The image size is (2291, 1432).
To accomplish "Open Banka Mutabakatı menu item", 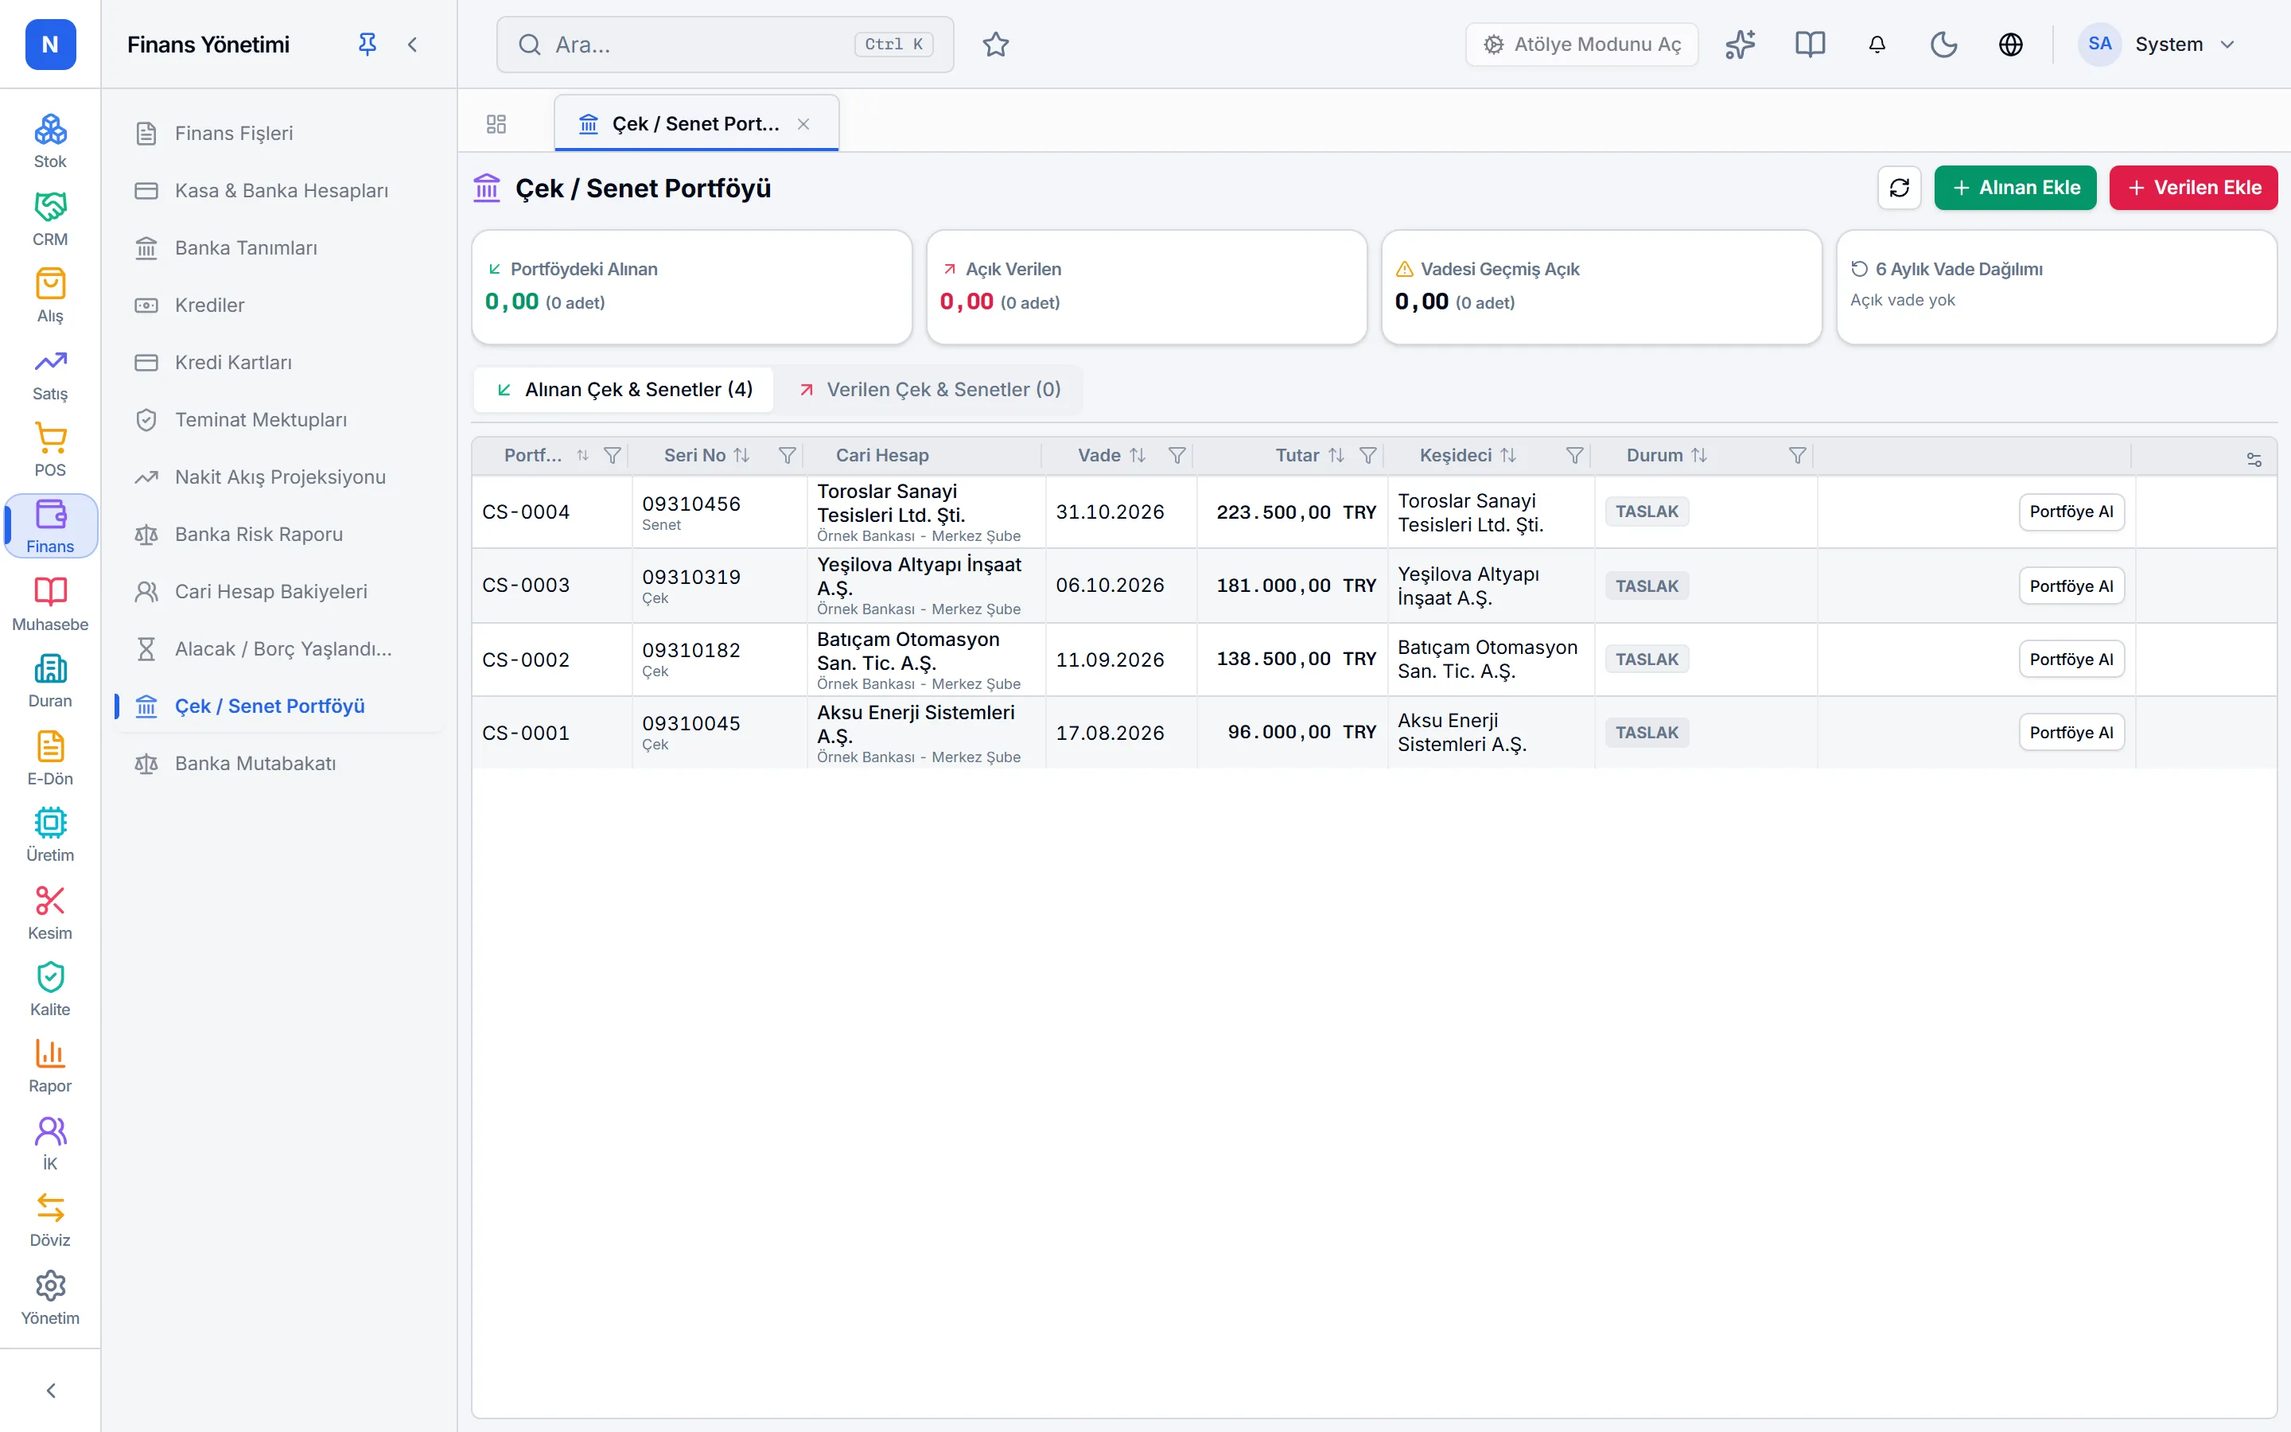I will (x=278, y=764).
